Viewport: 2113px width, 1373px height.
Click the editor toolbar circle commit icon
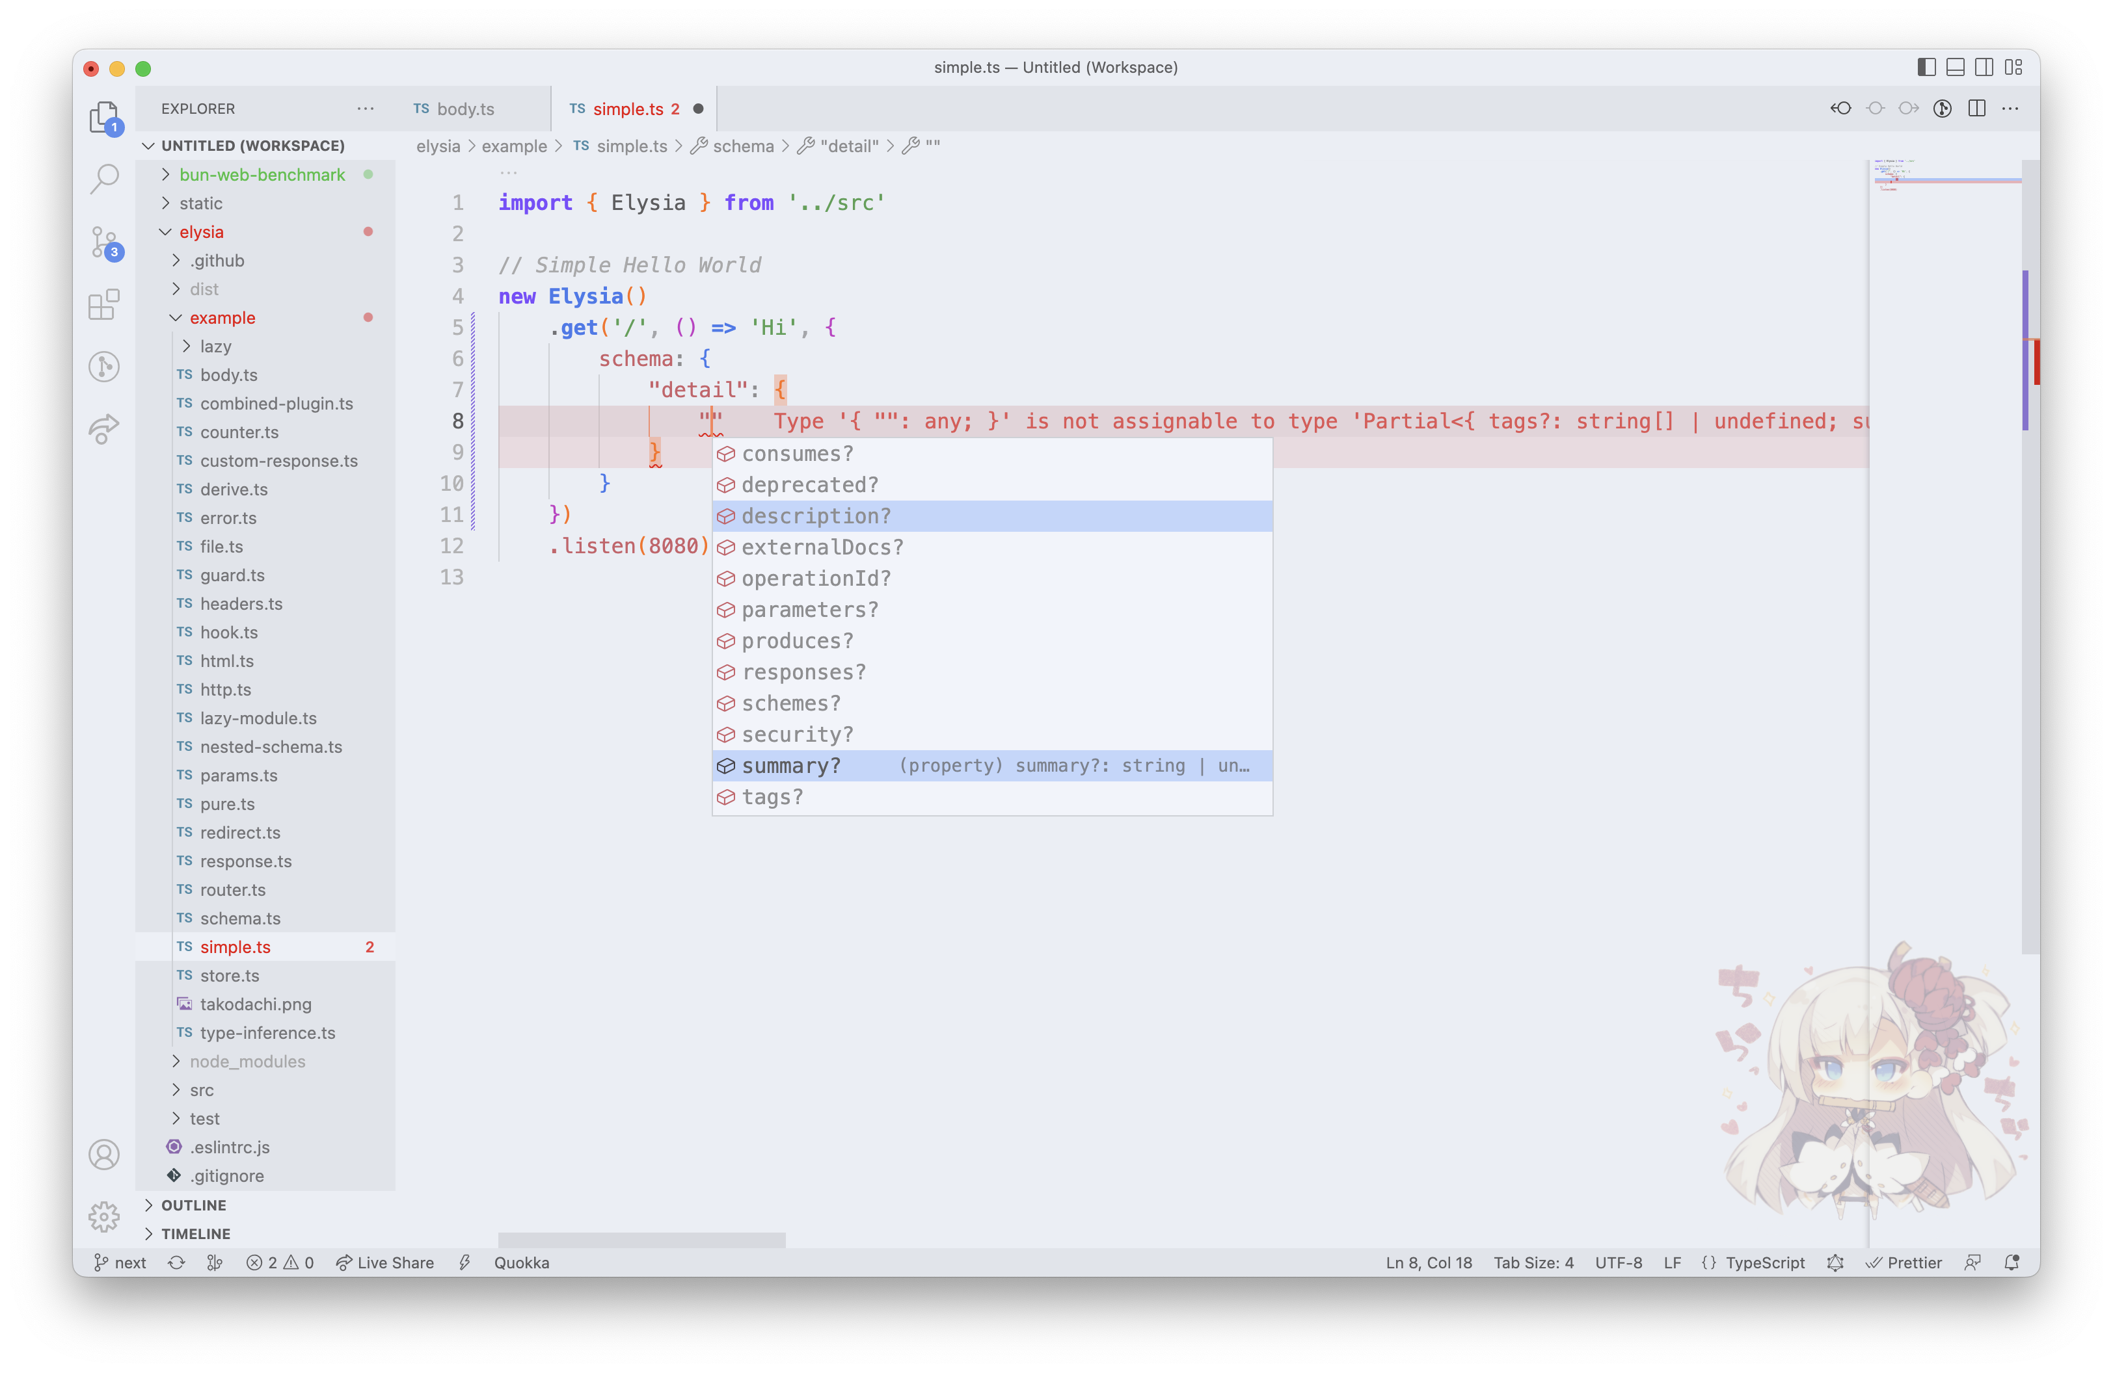pos(1875,108)
